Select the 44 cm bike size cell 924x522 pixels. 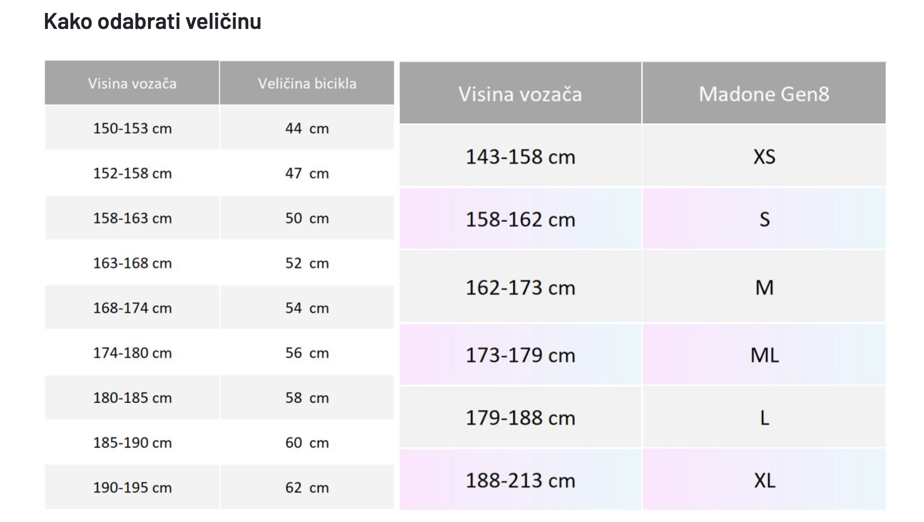(x=307, y=128)
